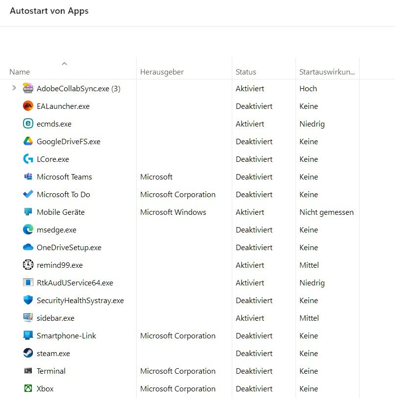Click the GoogleDriveFS.exe Drive icon
The height and width of the screenshot is (411, 395).
[28, 141]
